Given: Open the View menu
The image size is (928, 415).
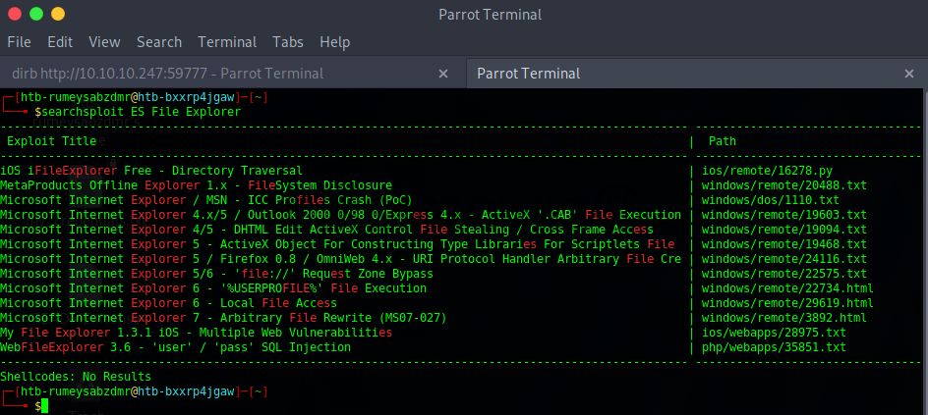Looking at the screenshot, I should tap(105, 42).
